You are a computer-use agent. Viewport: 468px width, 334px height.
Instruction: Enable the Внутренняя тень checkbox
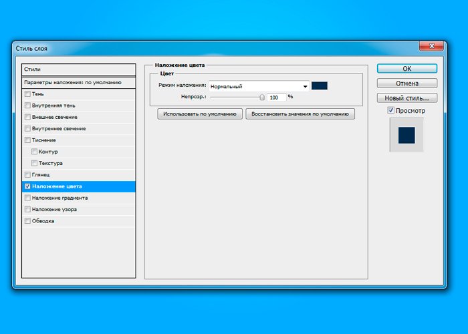click(27, 106)
